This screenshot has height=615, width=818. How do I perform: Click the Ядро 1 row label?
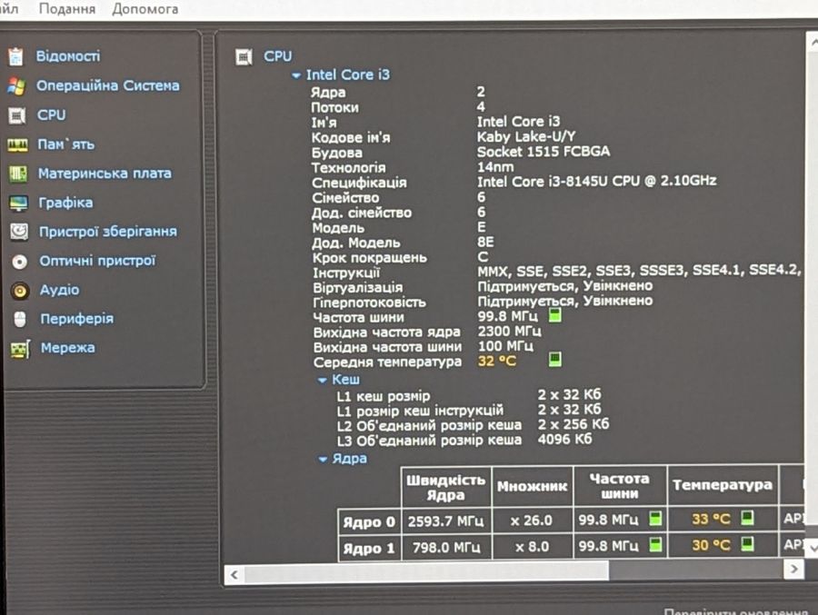coord(369,549)
